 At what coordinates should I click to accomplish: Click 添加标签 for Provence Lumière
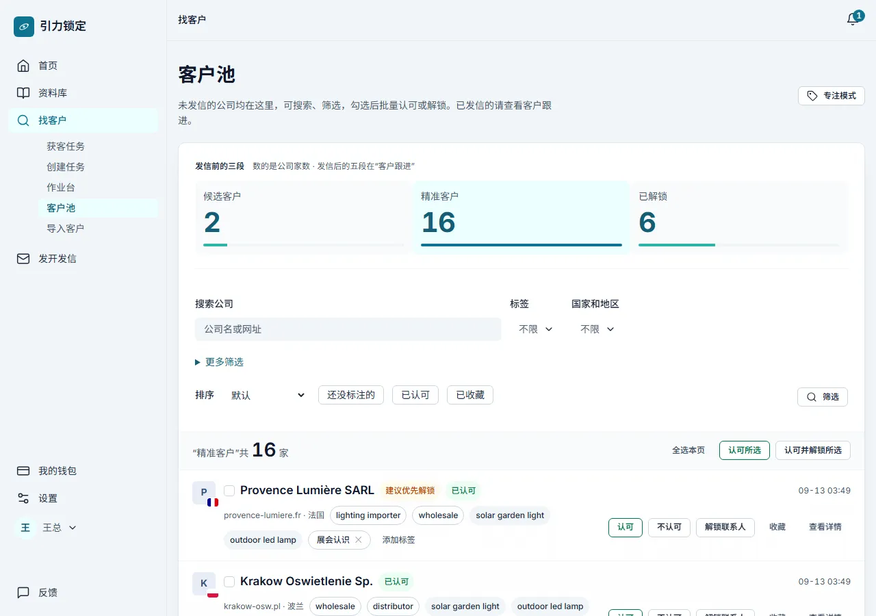coord(398,540)
